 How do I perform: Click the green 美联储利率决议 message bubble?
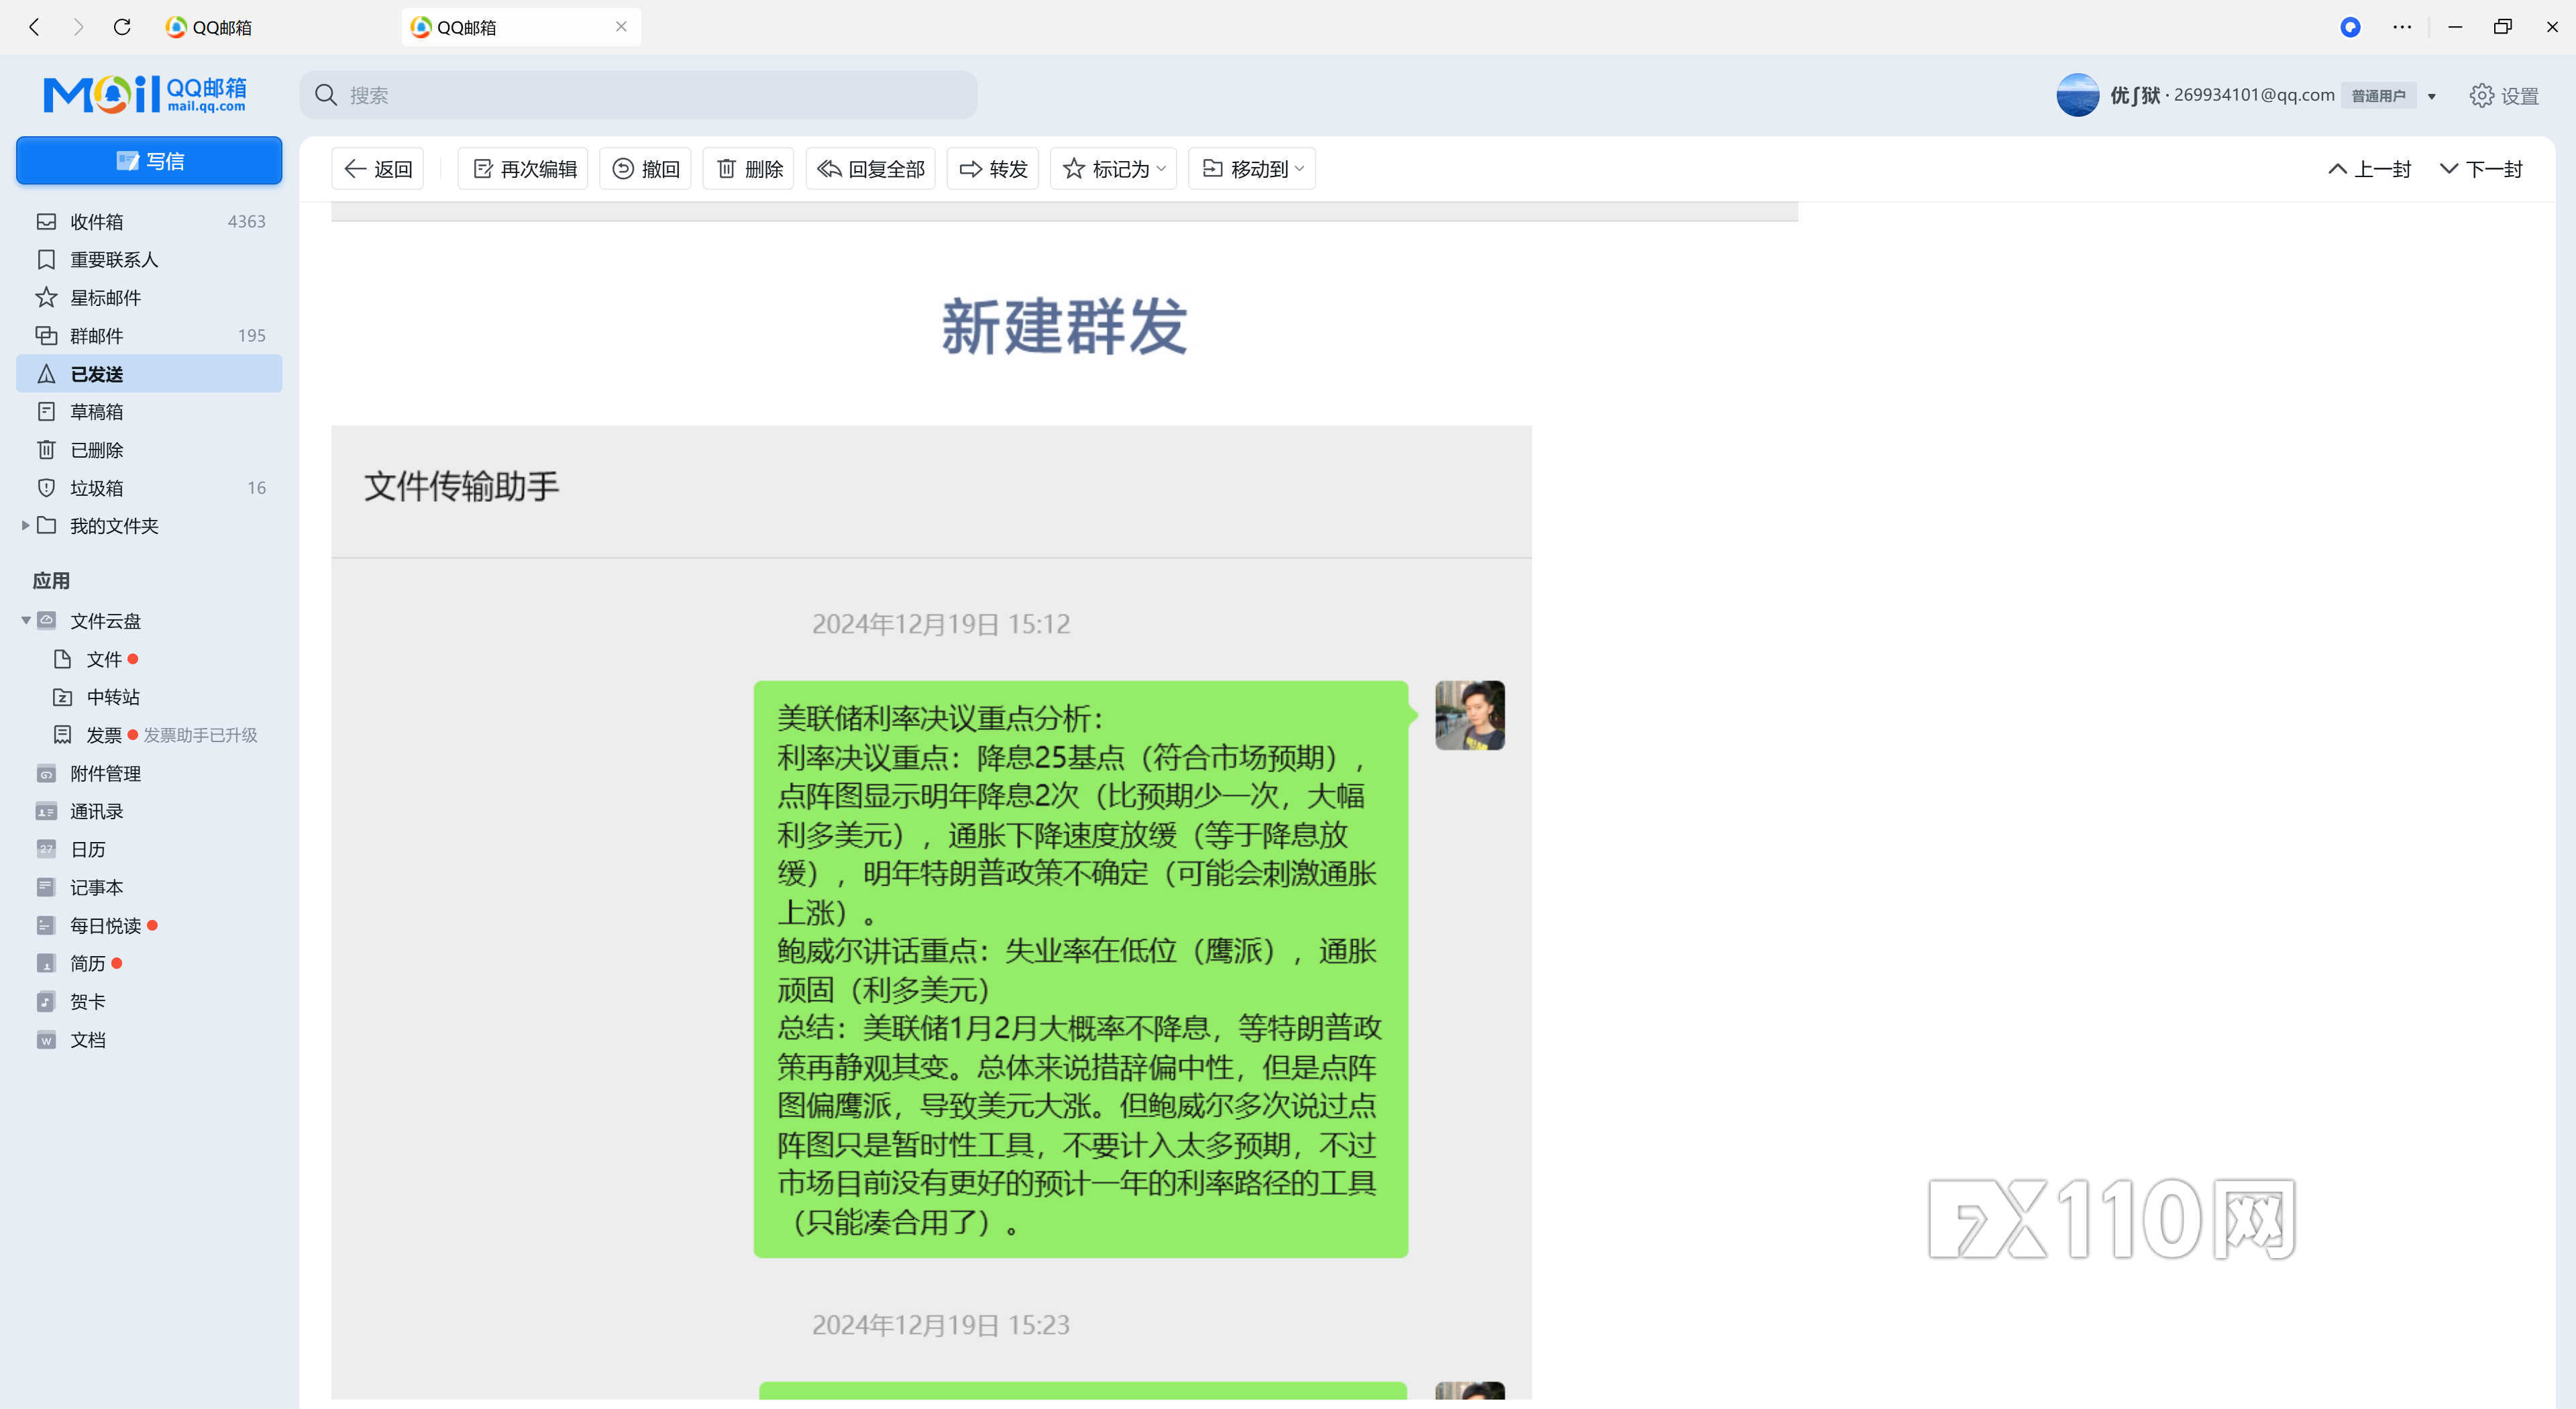coord(1080,969)
